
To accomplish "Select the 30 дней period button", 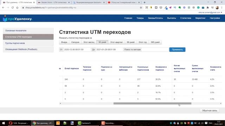I will 102,42.
